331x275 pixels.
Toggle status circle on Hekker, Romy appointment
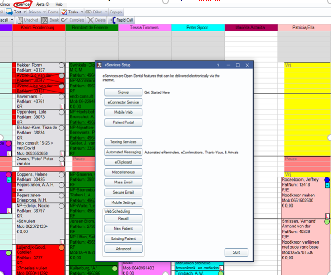(x=61, y=66)
